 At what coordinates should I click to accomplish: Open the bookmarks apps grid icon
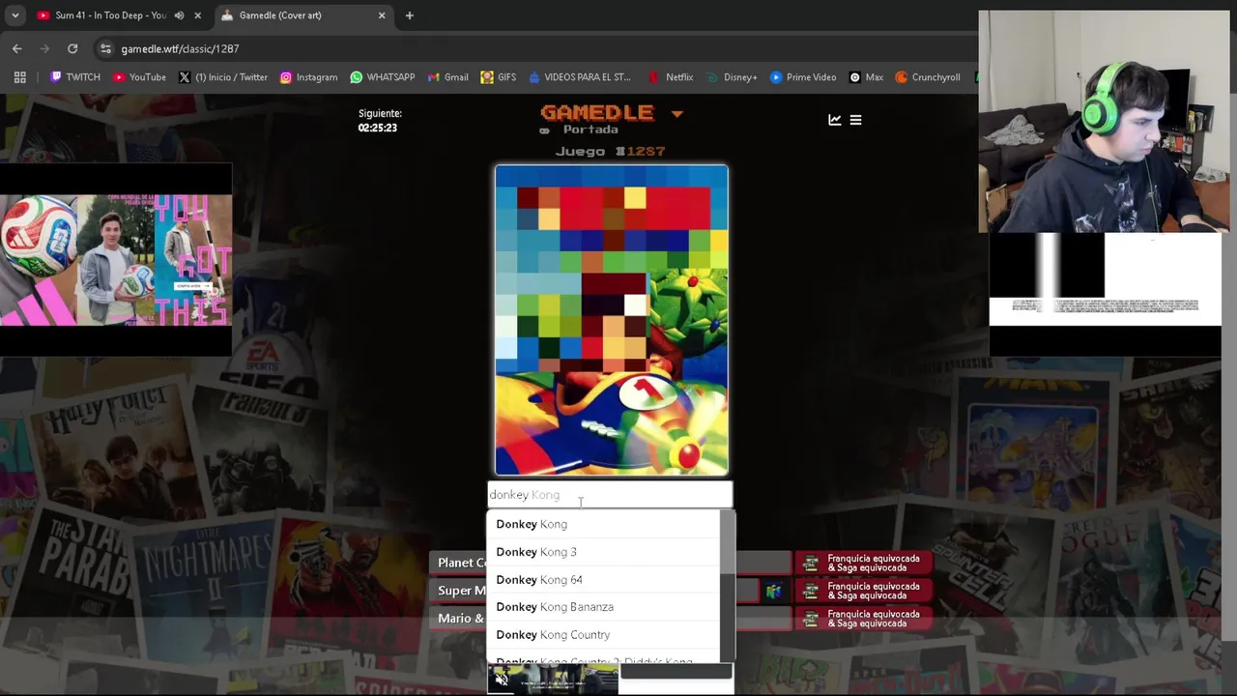(x=19, y=77)
